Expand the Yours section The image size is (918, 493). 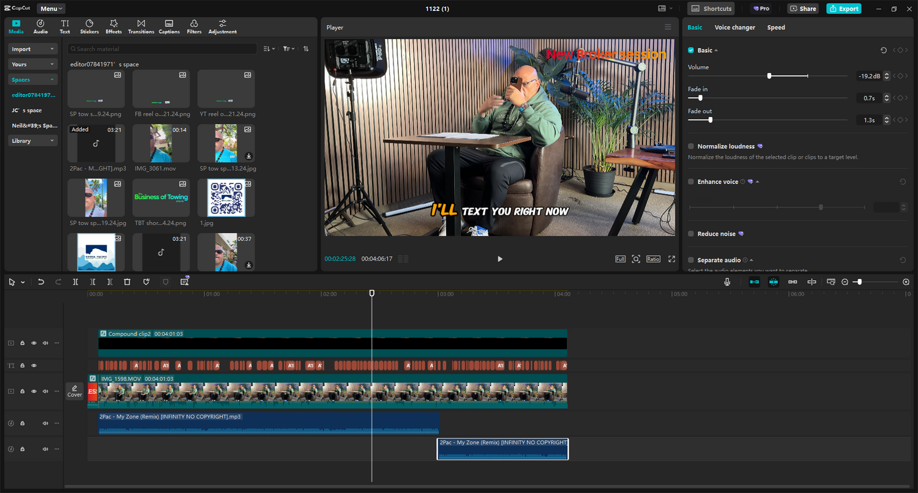32,64
